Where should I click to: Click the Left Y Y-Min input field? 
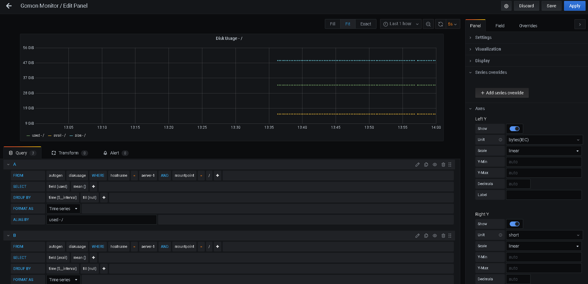544,162
